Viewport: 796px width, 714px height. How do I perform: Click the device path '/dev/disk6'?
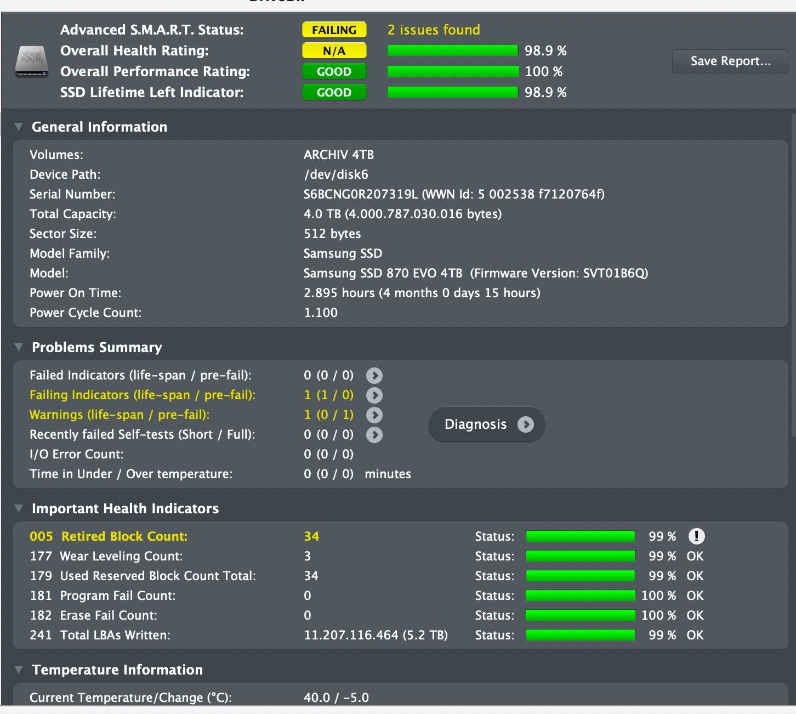coord(336,174)
